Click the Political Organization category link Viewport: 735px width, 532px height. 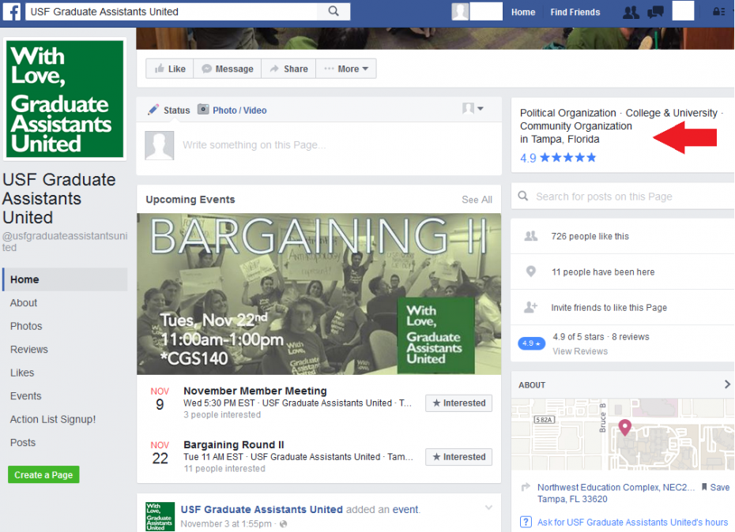coord(567,113)
